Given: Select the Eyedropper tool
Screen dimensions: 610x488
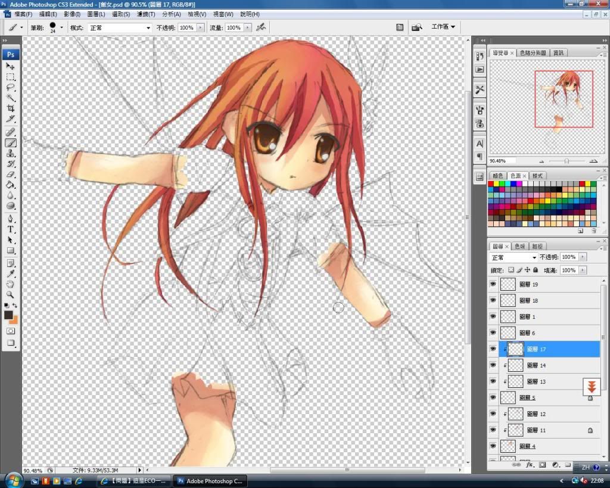Looking at the screenshot, I should click(11, 274).
